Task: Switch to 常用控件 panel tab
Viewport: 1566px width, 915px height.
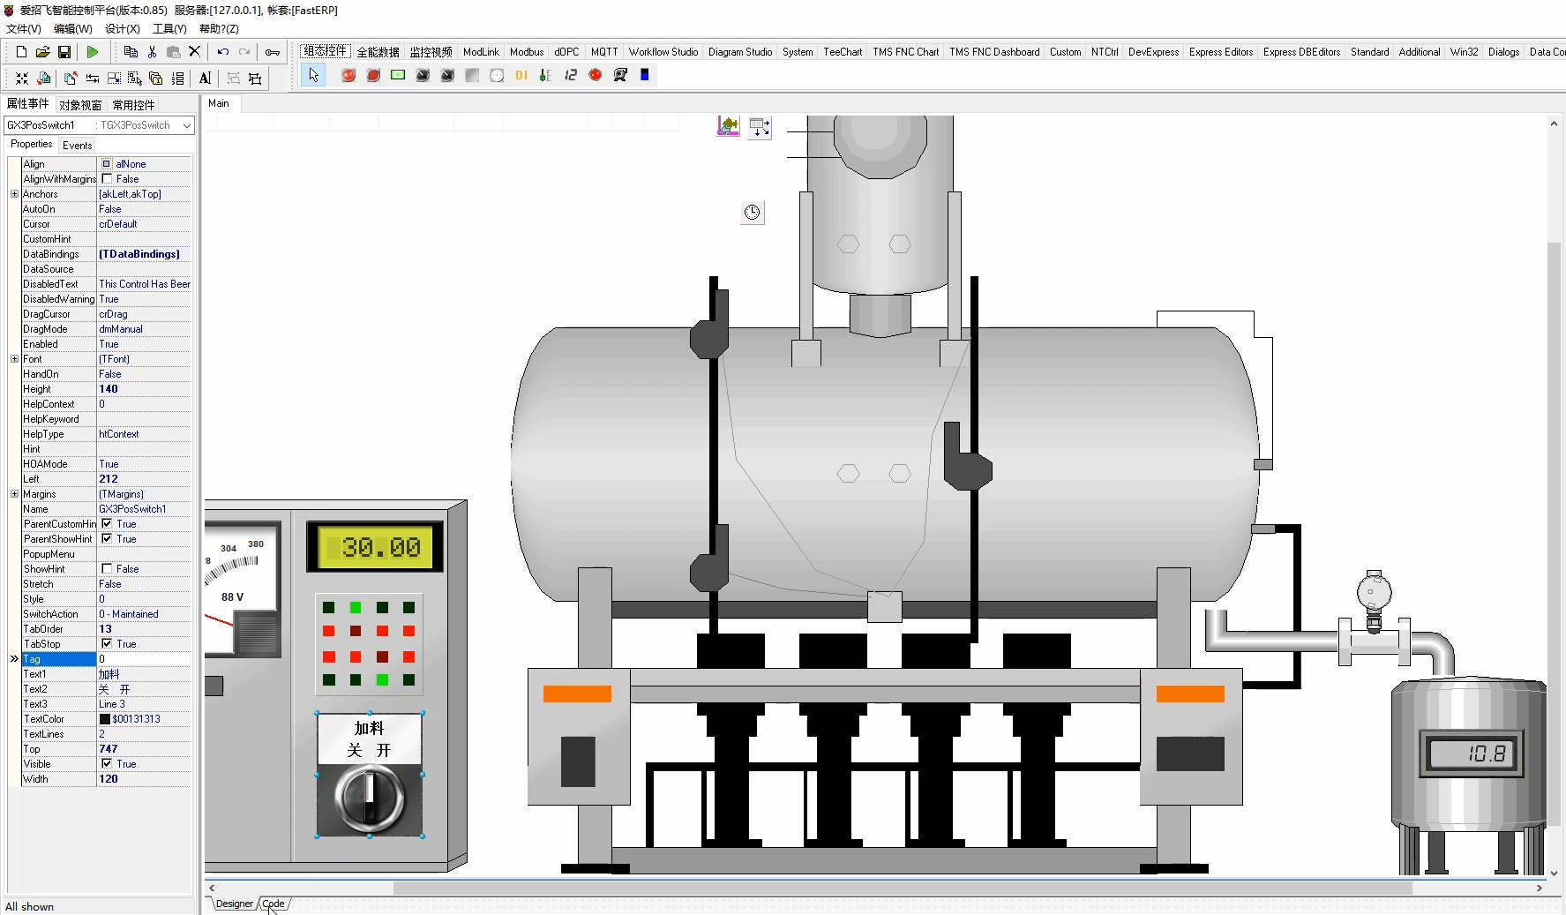Action: coord(133,105)
